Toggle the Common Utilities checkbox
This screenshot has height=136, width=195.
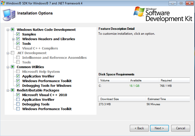coord(13,67)
